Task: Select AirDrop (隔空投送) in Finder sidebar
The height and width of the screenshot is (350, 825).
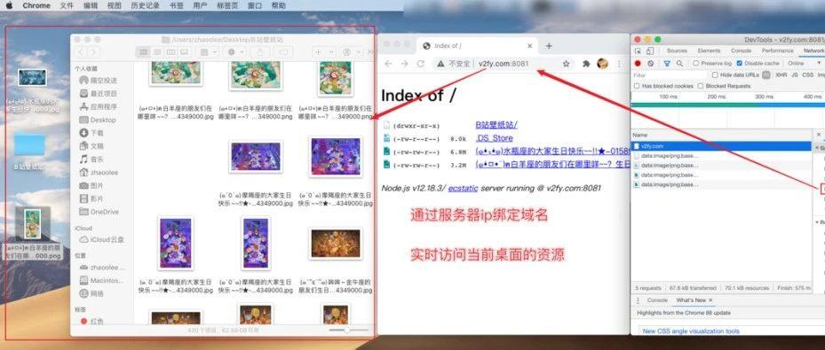Action: coord(99,81)
